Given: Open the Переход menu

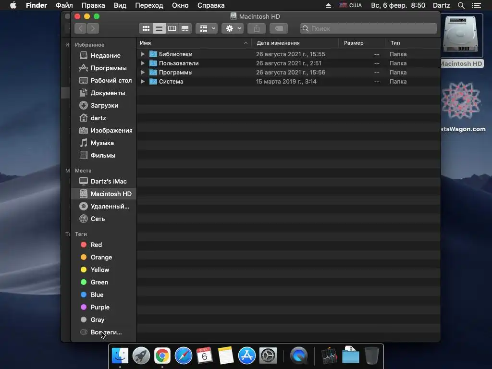Looking at the screenshot, I should [149, 5].
